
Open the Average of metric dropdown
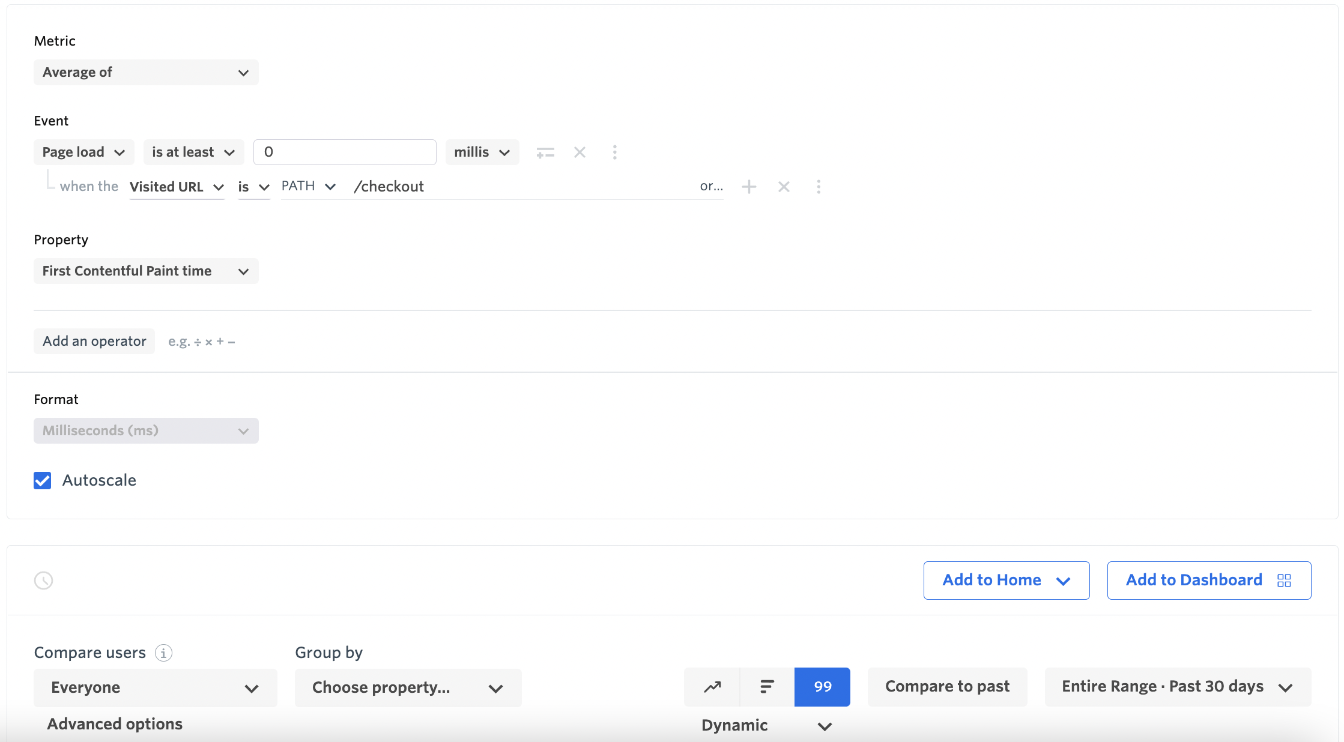[x=146, y=73]
